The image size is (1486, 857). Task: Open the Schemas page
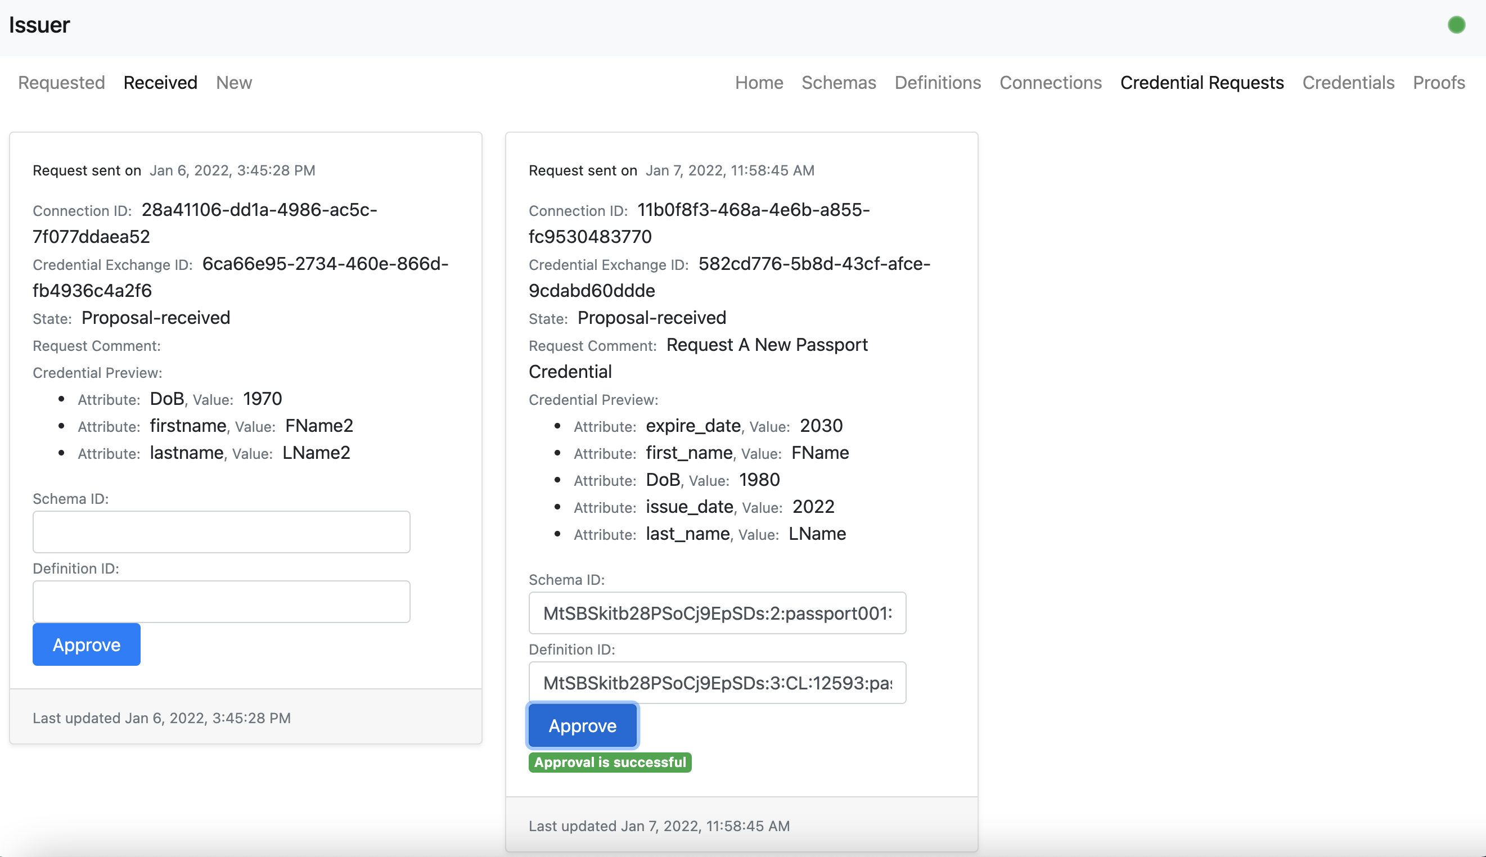(x=839, y=83)
